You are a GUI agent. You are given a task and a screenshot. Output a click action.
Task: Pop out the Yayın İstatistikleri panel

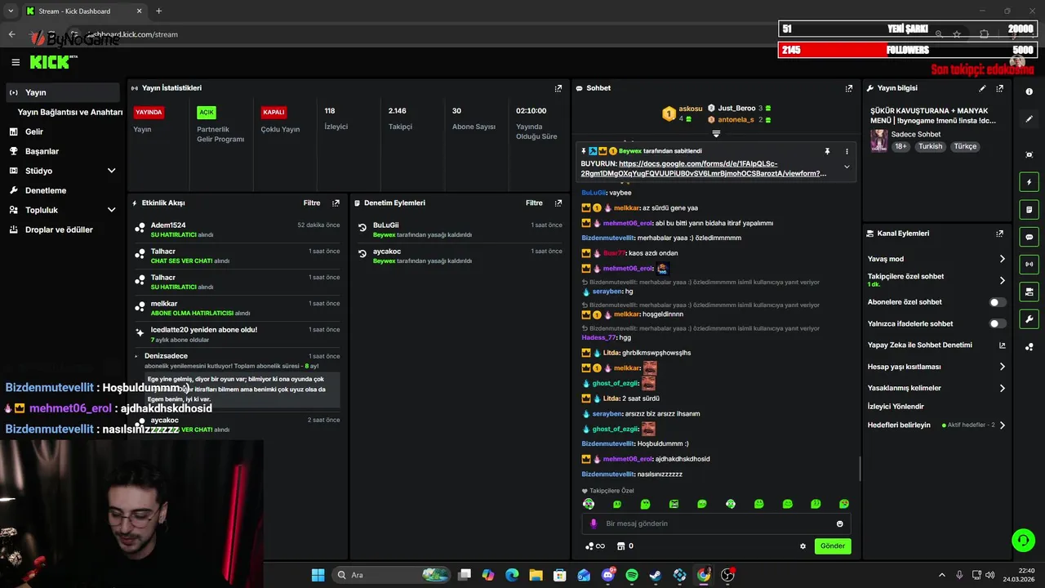(x=558, y=88)
